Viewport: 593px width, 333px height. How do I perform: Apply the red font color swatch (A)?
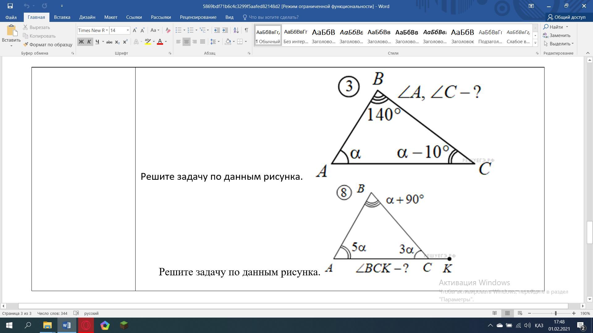tap(160, 42)
